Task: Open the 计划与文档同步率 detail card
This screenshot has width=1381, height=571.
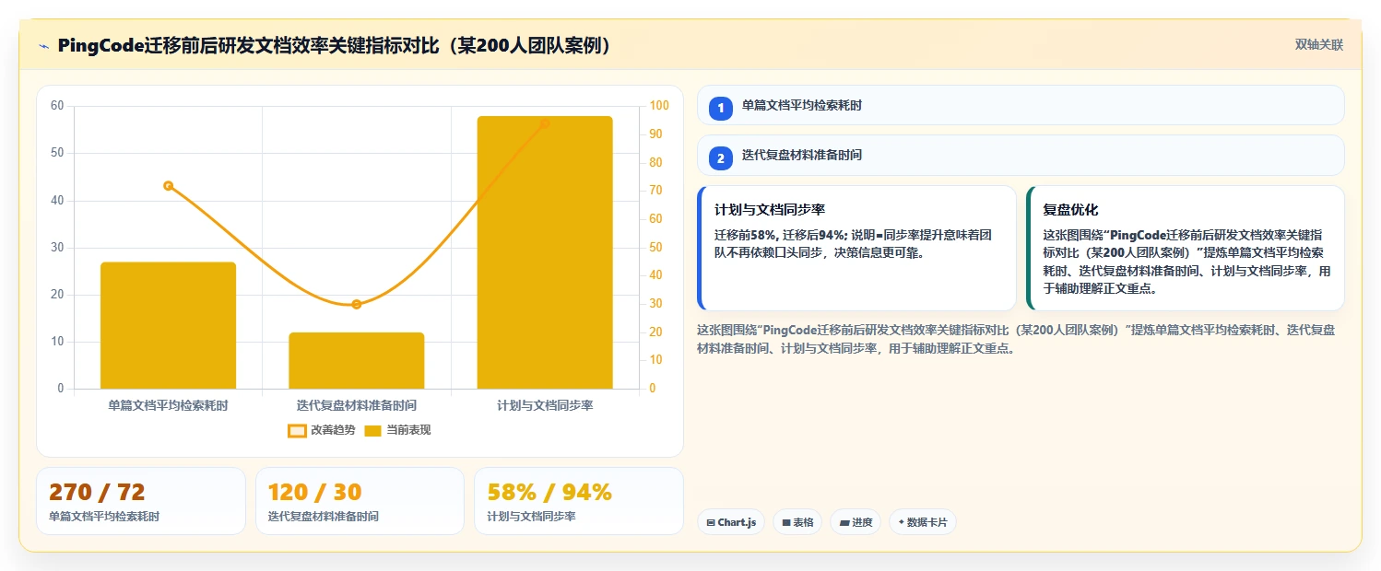Action: tap(856, 248)
